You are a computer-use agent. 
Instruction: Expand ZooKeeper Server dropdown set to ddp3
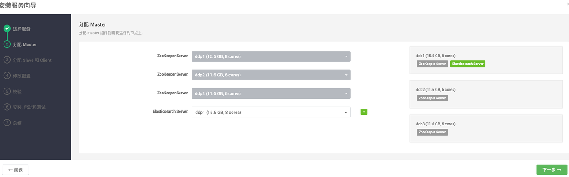click(271, 93)
